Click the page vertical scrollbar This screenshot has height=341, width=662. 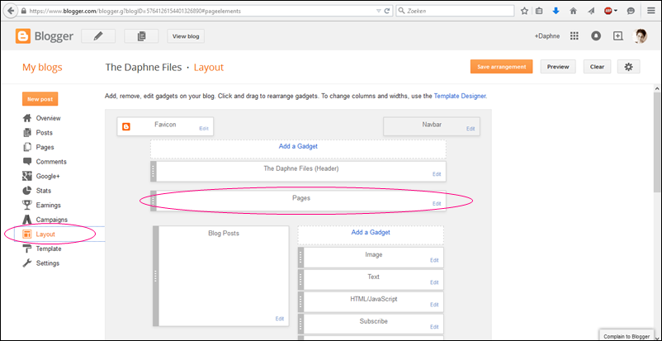point(657,142)
